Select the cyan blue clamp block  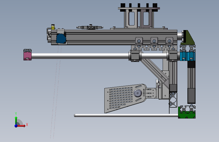(187, 56)
